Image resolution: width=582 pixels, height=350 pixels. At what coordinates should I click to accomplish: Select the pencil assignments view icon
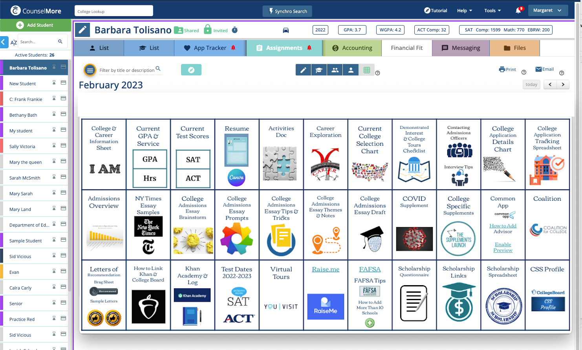pyautogui.click(x=303, y=70)
